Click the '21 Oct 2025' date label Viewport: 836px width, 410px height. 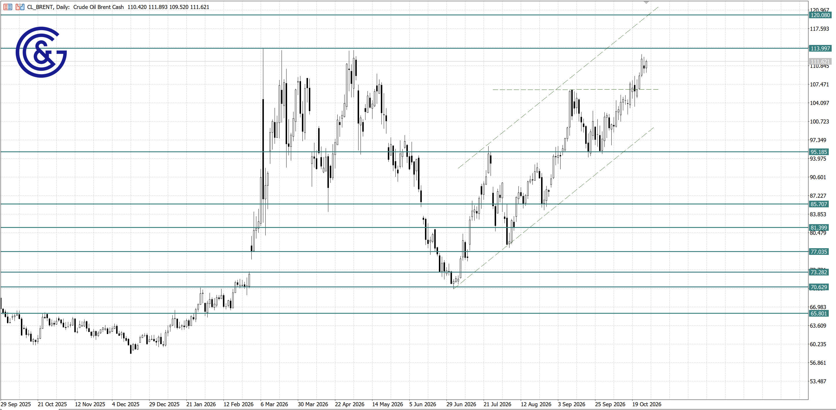point(52,404)
